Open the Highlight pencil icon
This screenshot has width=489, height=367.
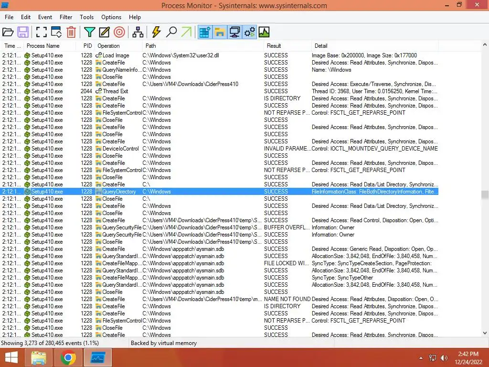click(x=104, y=32)
